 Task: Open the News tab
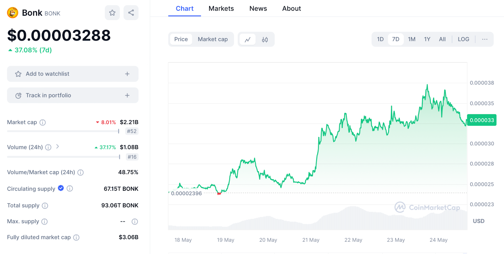click(258, 8)
